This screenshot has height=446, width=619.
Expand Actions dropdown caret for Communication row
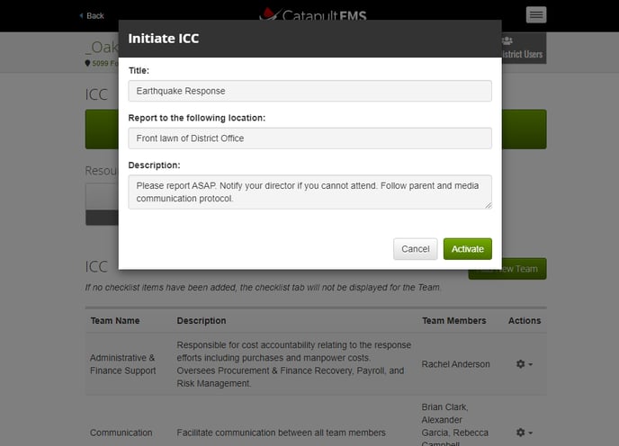click(531, 433)
